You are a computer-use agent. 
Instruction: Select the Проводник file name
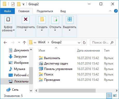click(52, 80)
